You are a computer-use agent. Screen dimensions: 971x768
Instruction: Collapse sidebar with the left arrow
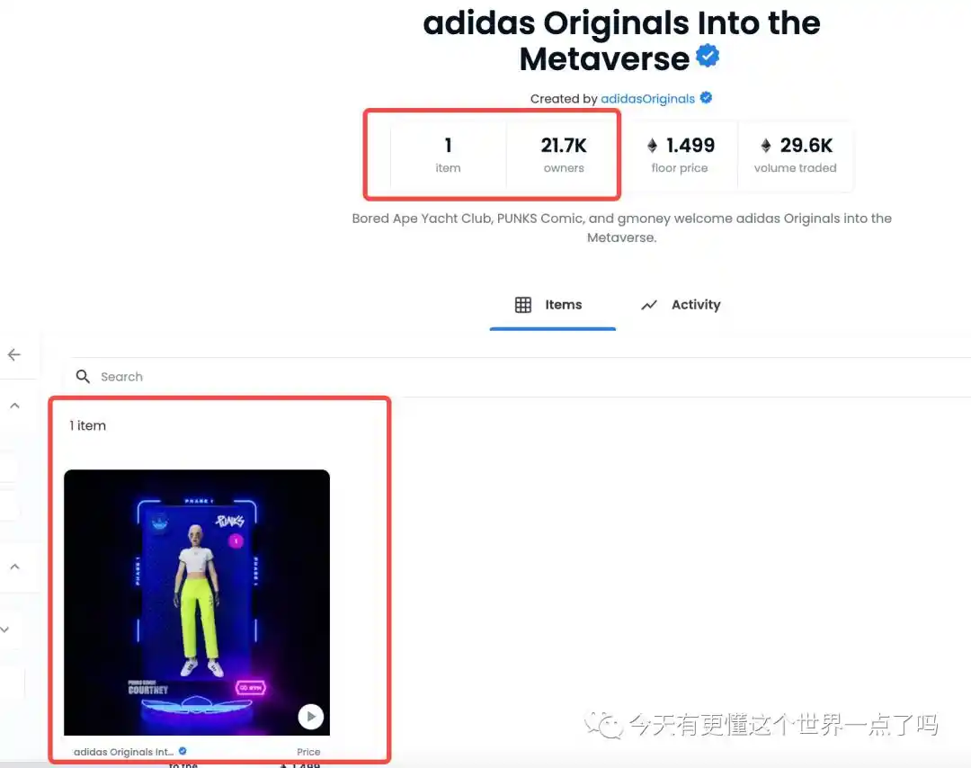[x=14, y=354]
